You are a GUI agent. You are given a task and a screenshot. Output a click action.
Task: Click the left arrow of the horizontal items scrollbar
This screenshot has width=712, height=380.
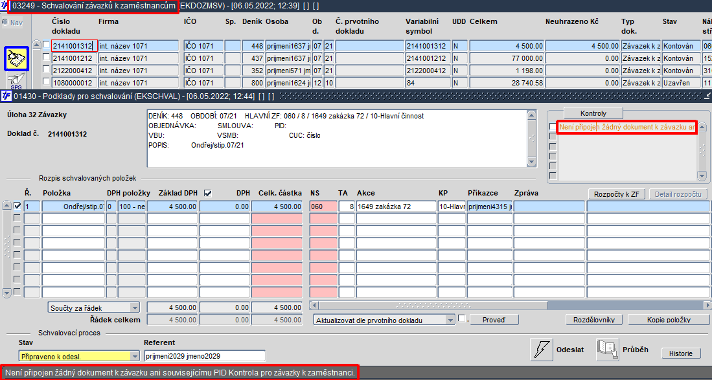click(x=314, y=305)
